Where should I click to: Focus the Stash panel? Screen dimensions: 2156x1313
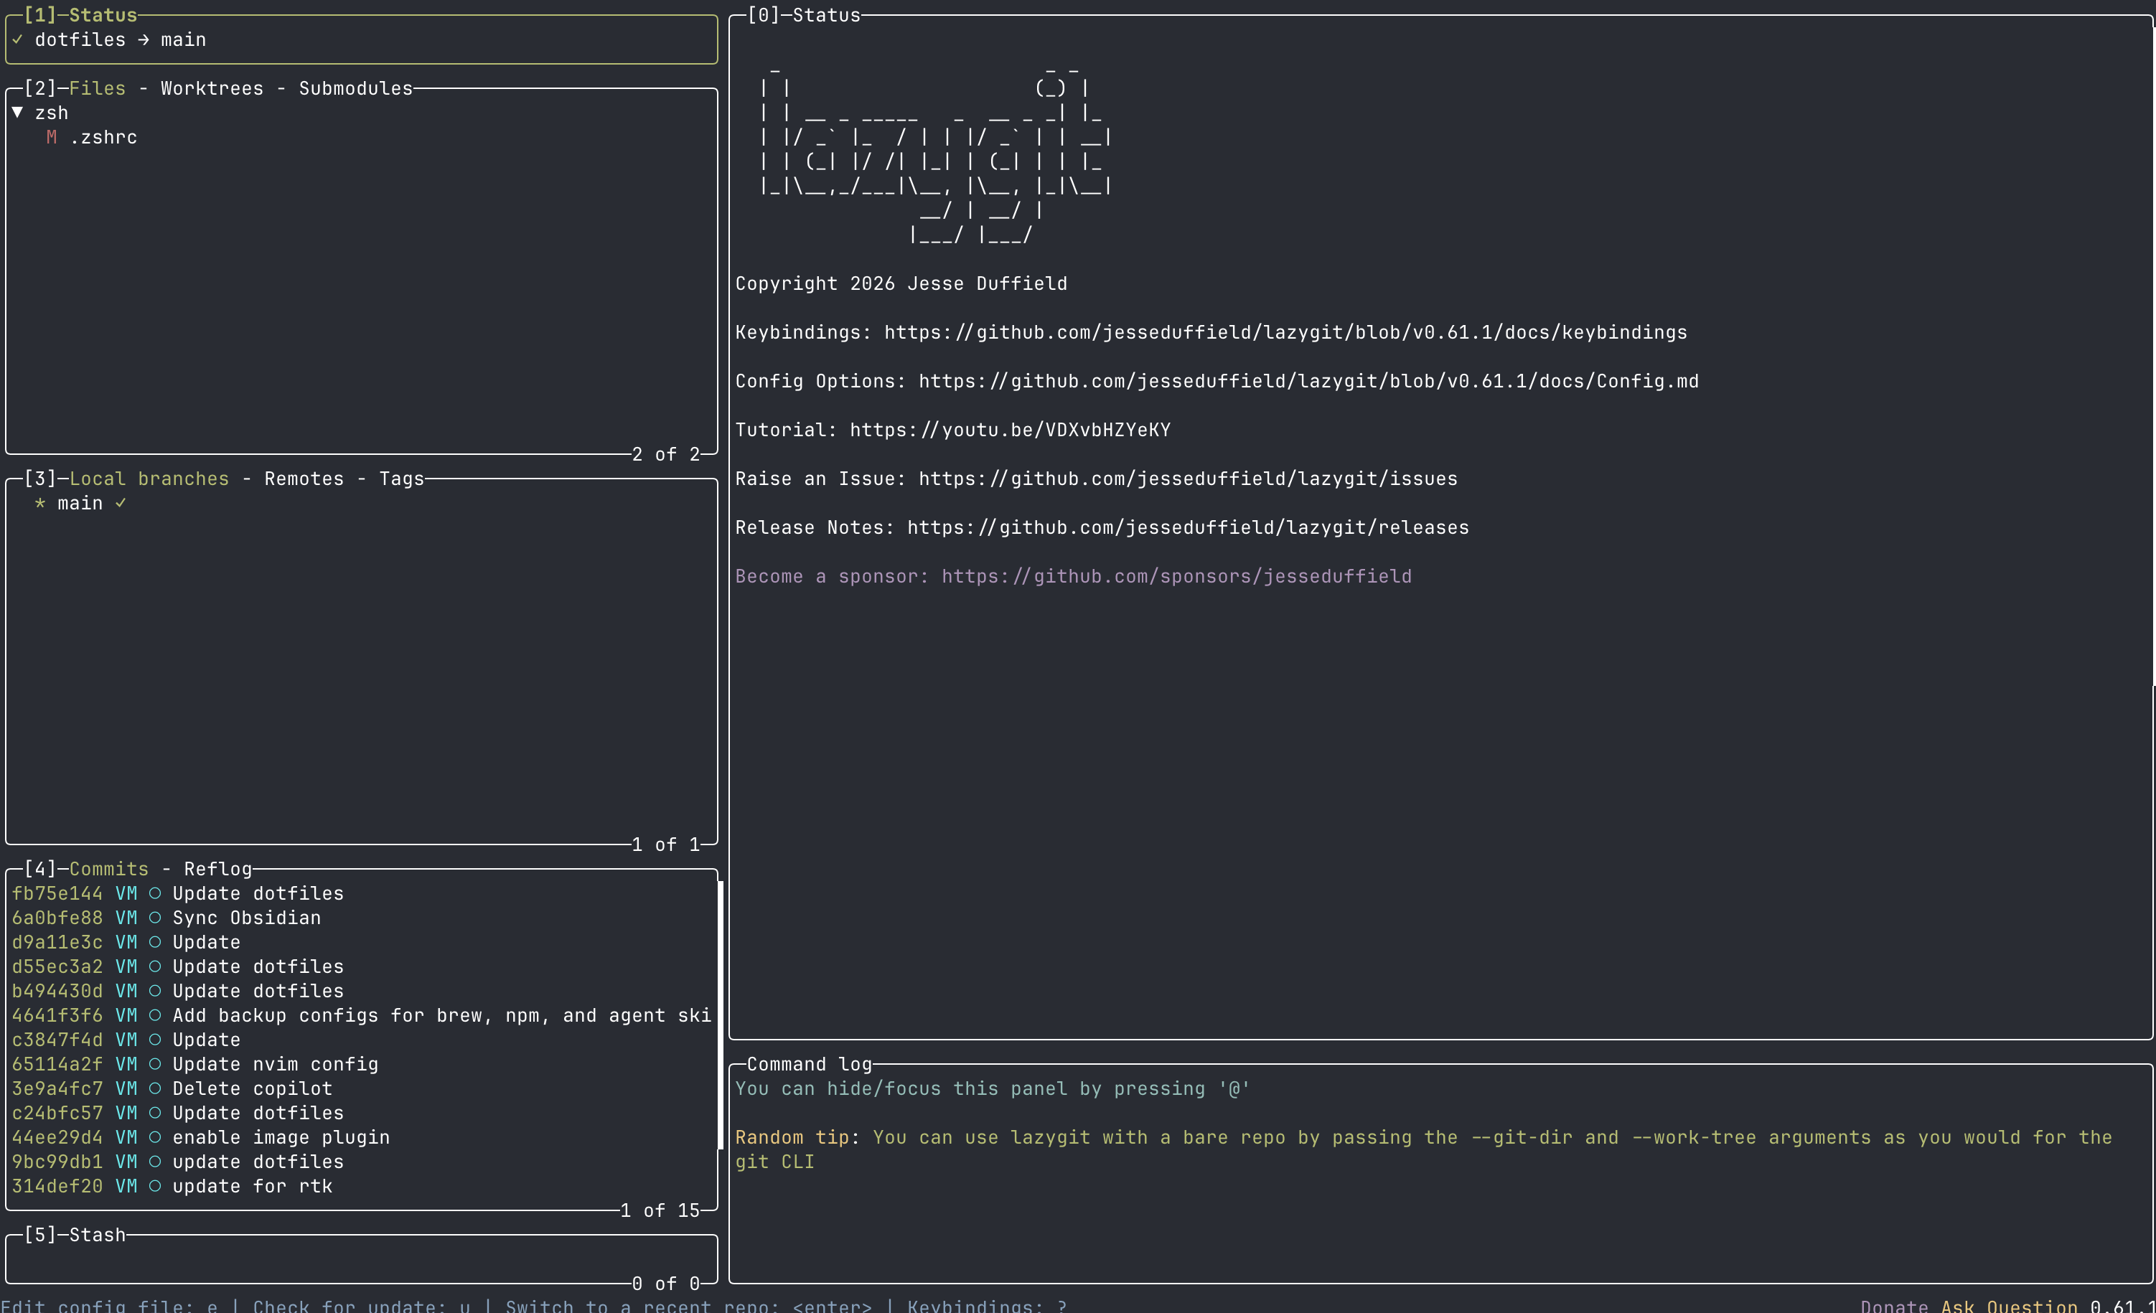[362, 1258]
